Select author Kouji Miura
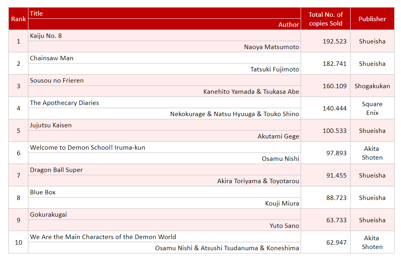The image size is (401, 261). [x=282, y=204]
